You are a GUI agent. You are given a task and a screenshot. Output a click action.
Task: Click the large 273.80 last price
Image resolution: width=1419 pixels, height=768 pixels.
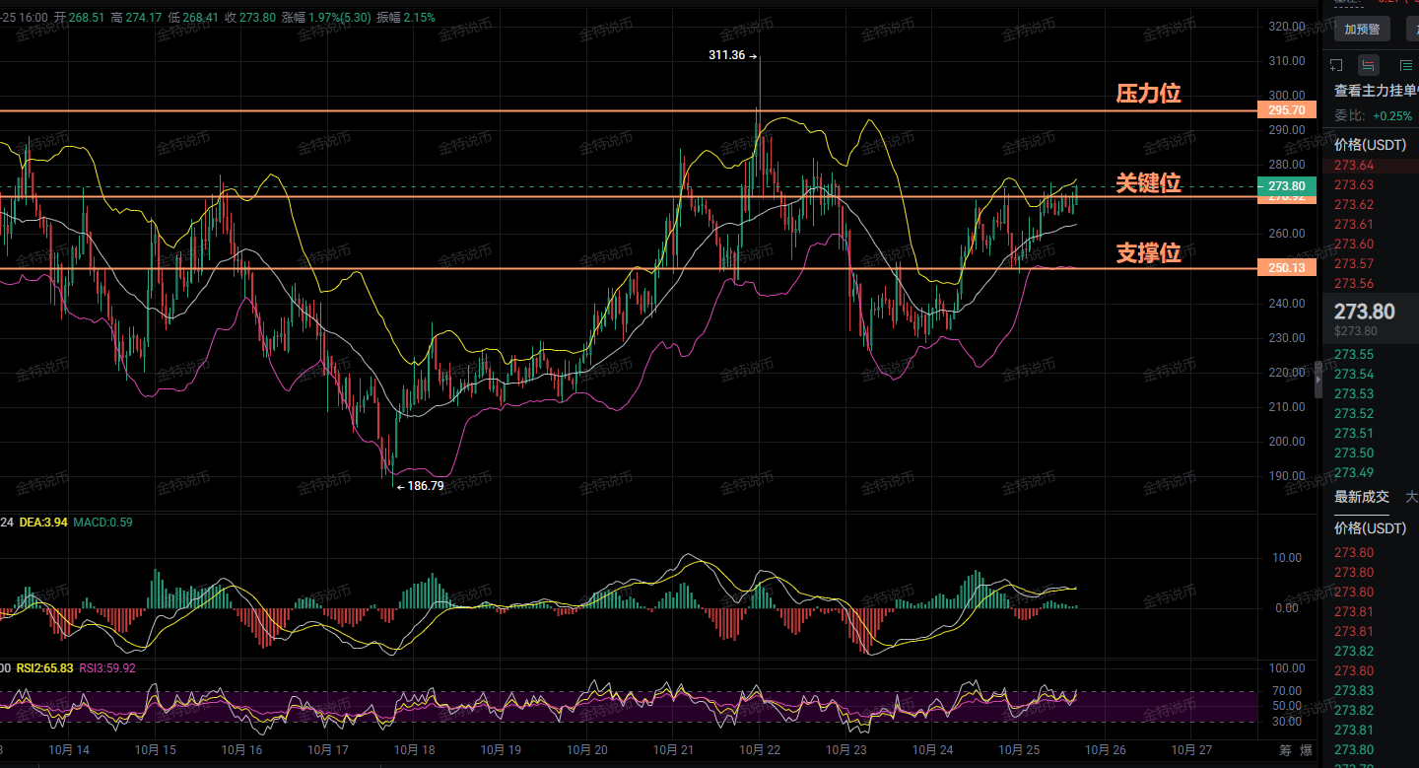pos(1364,312)
